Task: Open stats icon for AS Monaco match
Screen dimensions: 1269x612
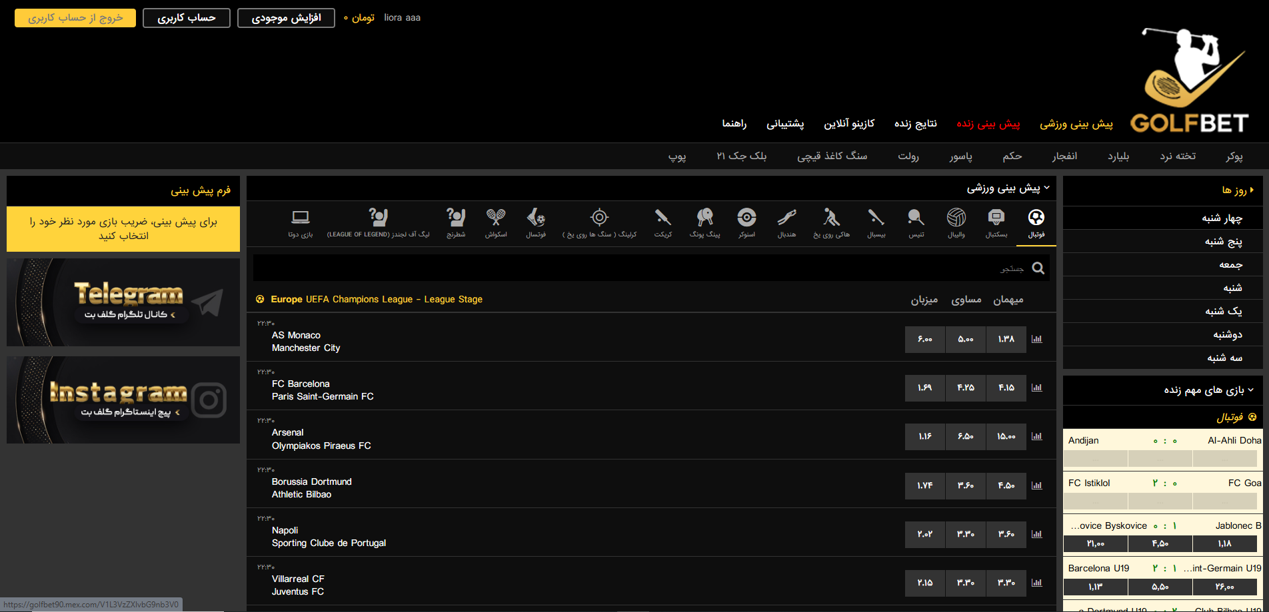Action: (x=1036, y=339)
